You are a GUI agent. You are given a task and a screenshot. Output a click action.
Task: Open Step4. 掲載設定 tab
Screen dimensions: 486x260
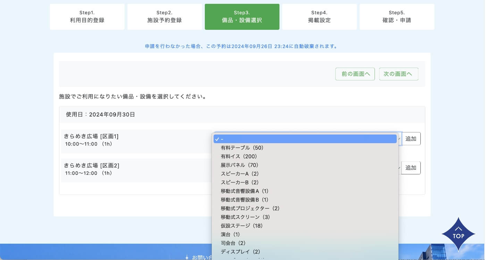(x=319, y=17)
